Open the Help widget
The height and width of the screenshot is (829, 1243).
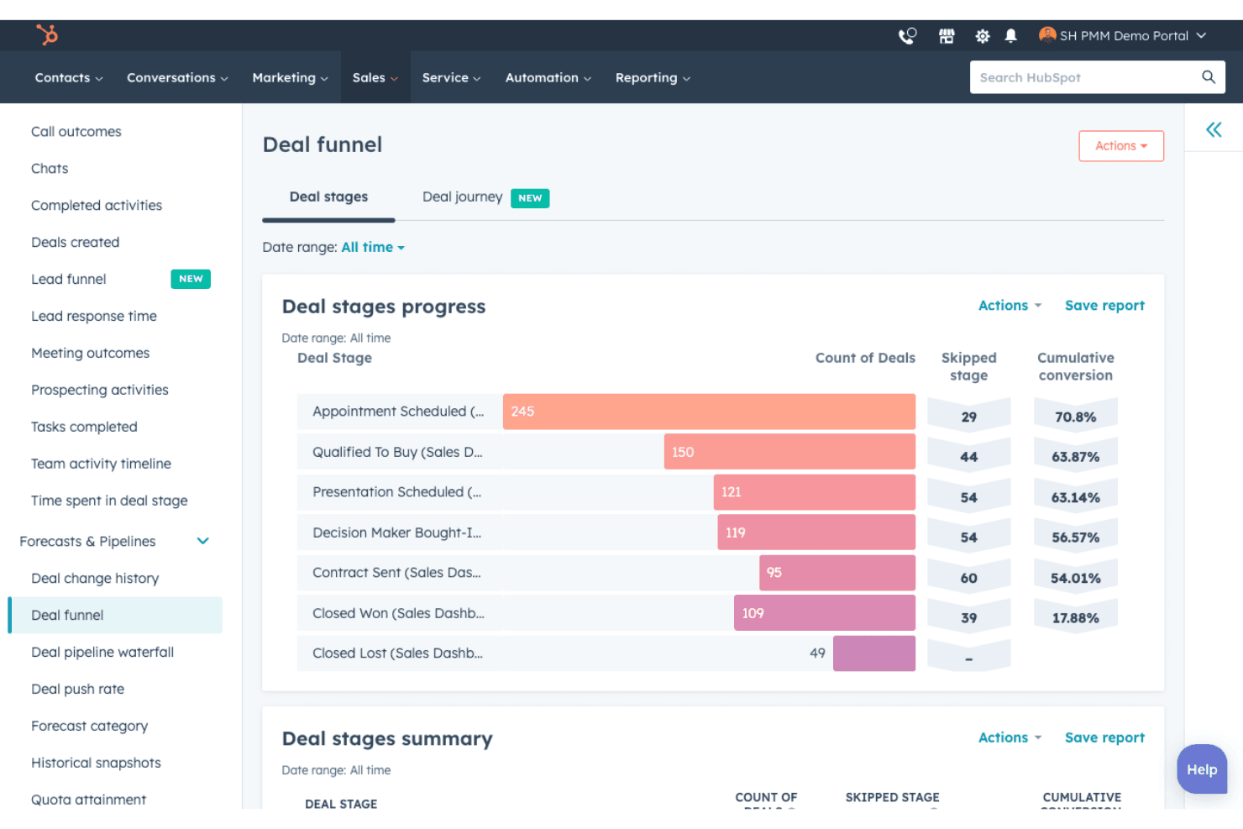pos(1202,769)
